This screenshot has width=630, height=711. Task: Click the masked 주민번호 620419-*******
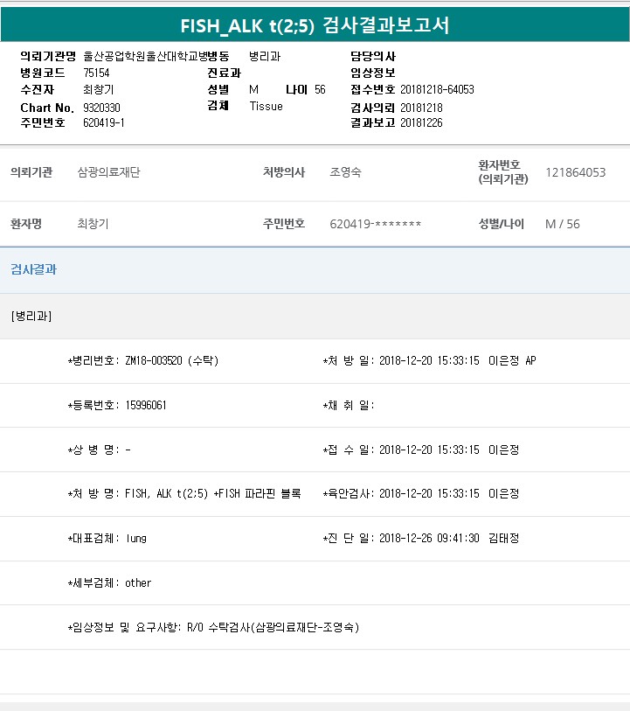[x=376, y=224]
